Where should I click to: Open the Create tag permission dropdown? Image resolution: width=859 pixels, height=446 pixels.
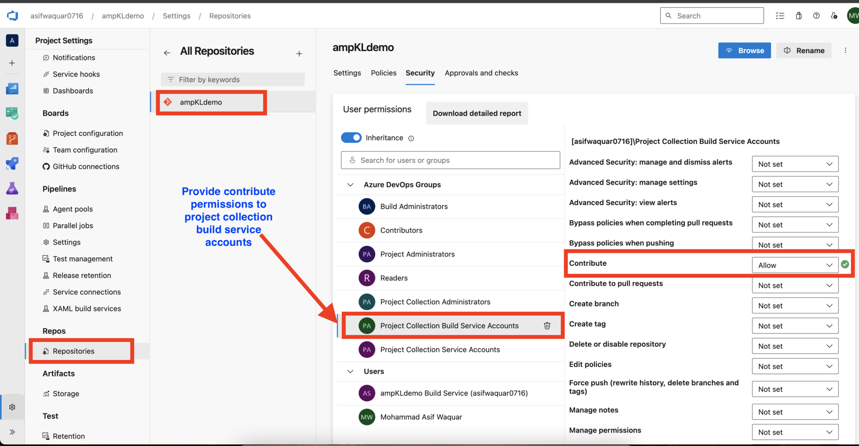[x=795, y=326]
